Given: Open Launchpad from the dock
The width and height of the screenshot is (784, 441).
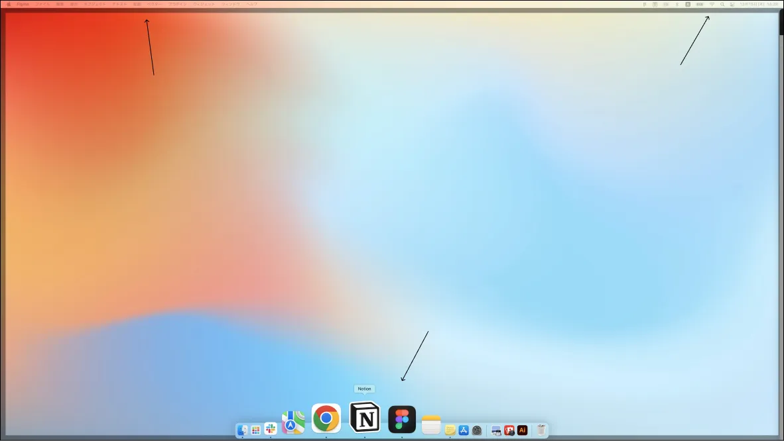Looking at the screenshot, I should [256, 430].
